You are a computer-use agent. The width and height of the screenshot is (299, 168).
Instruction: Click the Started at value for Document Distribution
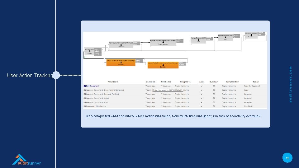(x=150, y=106)
